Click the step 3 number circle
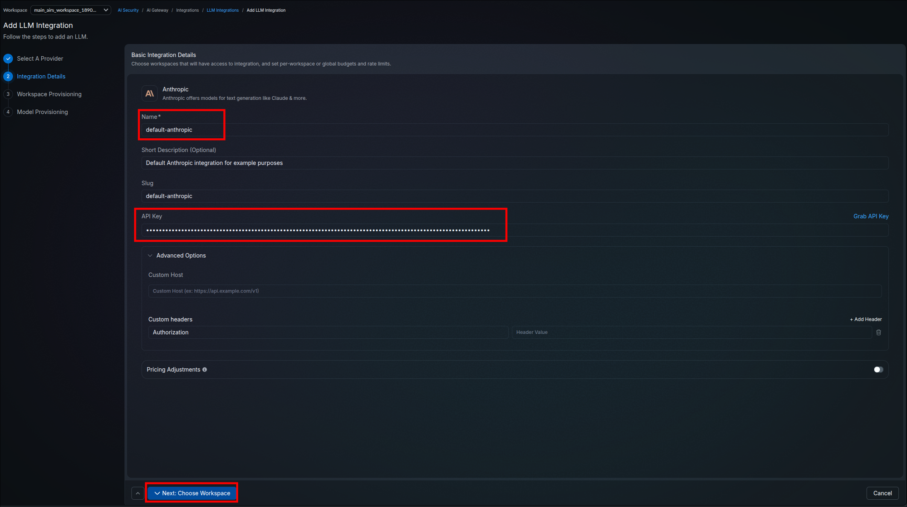 (8, 94)
